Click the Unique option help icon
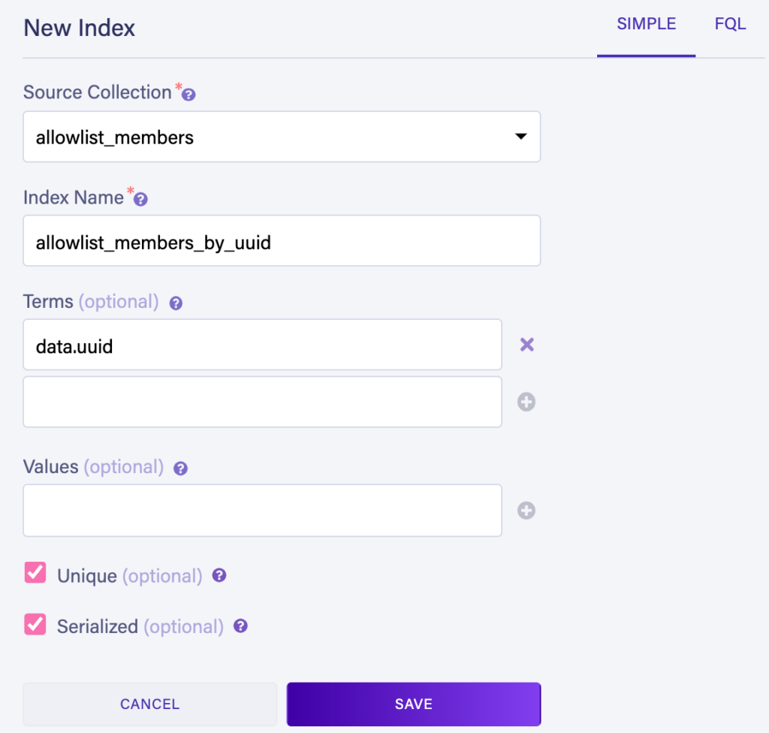 (x=219, y=576)
